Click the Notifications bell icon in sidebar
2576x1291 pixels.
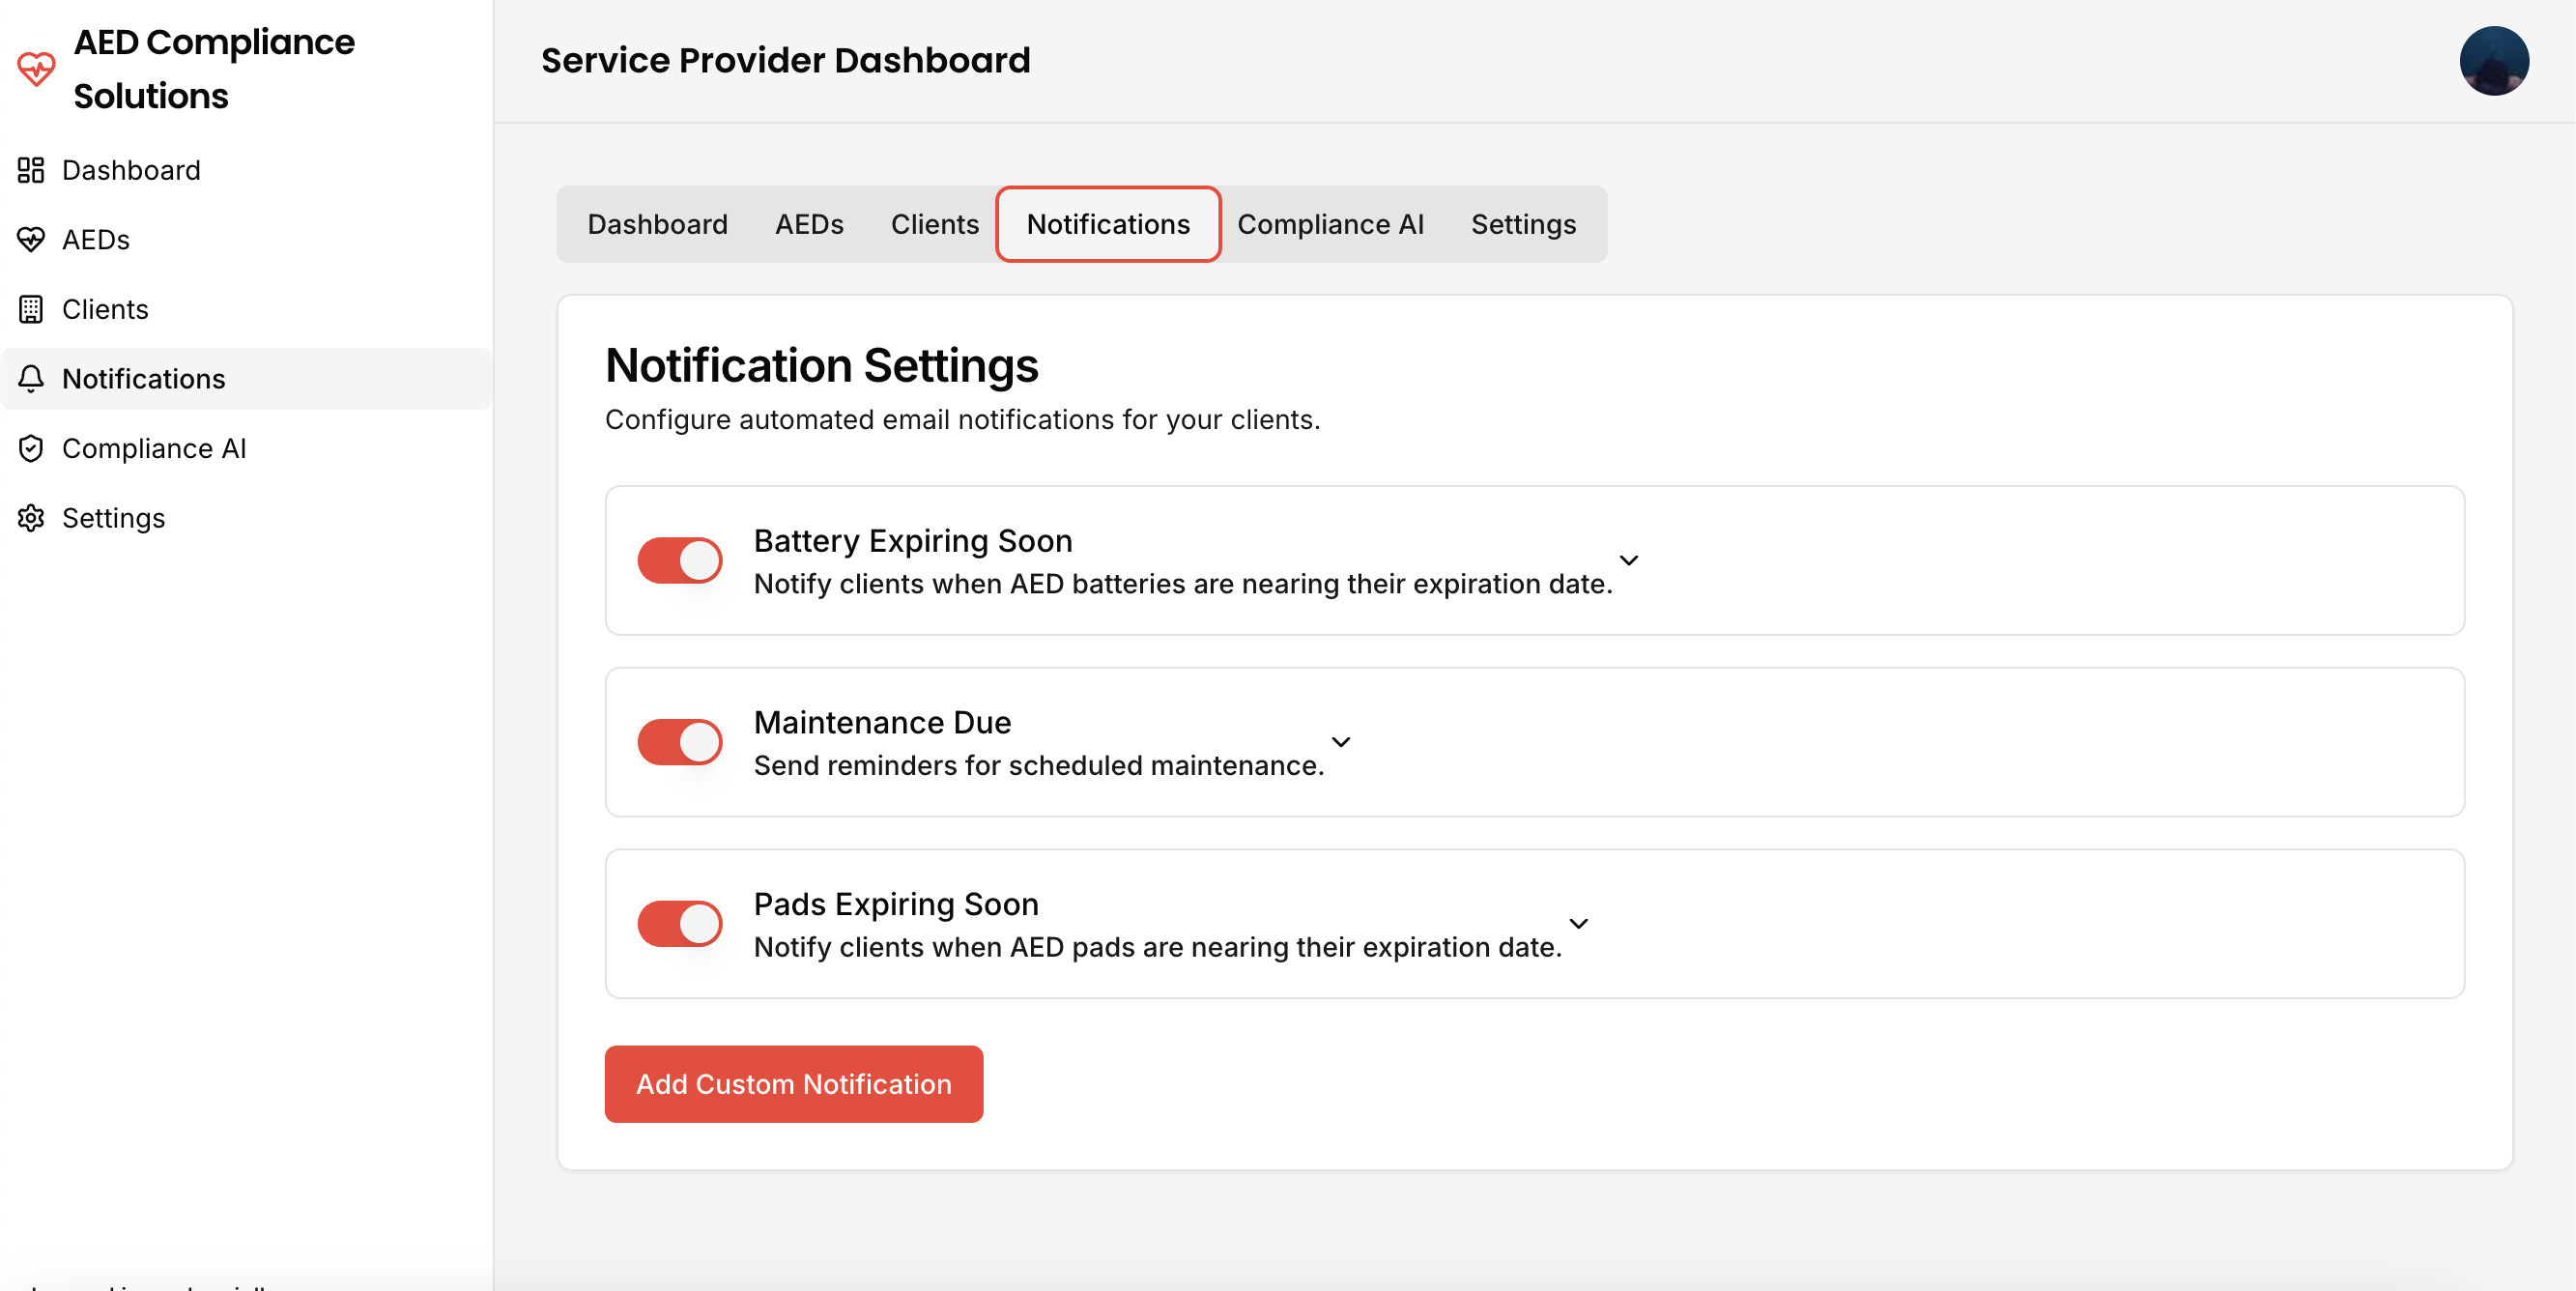pyautogui.click(x=31, y=379)
